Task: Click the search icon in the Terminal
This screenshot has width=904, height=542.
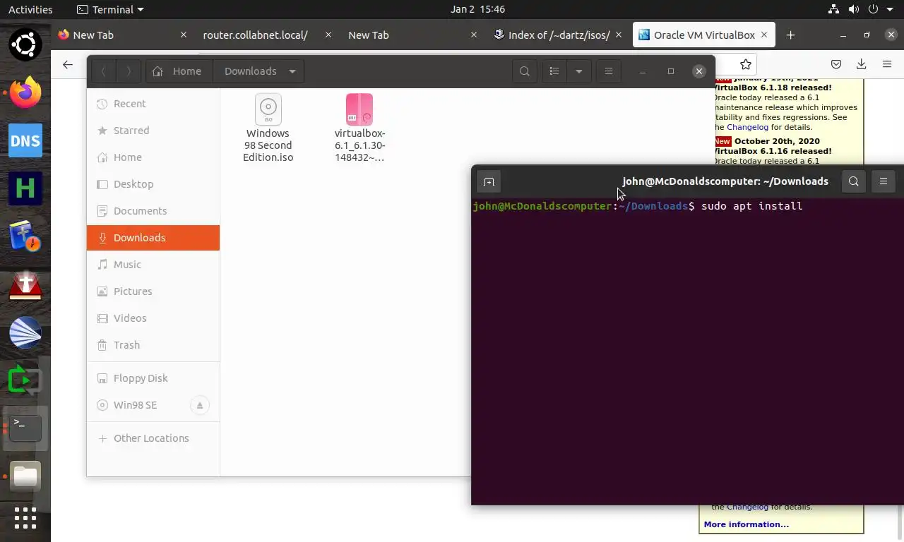Action: pyautogui.click(x=854, y=181)
